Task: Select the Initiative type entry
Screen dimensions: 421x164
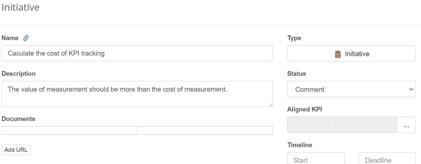Action: pos(351,54)
